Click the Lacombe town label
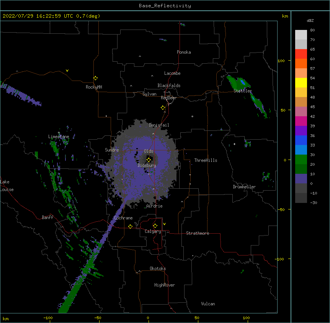 point(172,73)
